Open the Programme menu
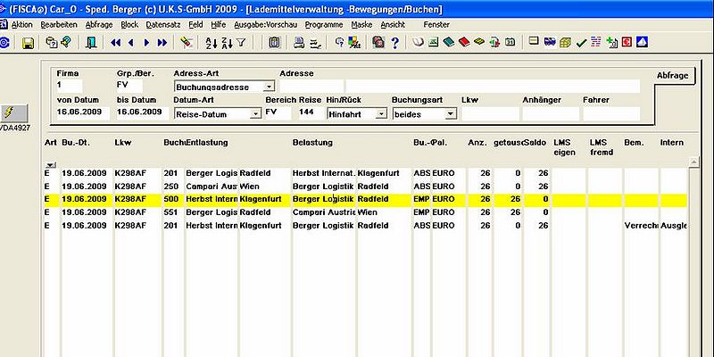Viewport: 714px width, 357px height. [324, 25]
